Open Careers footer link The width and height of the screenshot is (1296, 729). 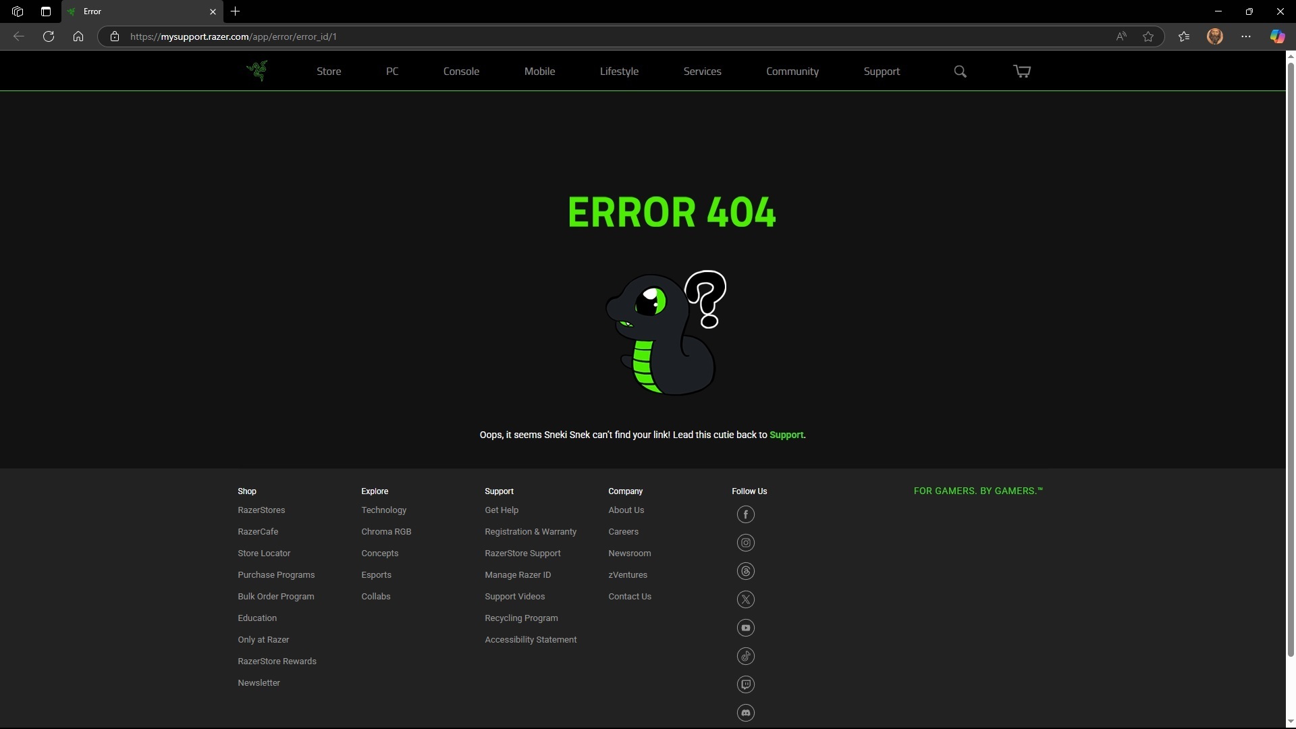[x=623, y=532]
